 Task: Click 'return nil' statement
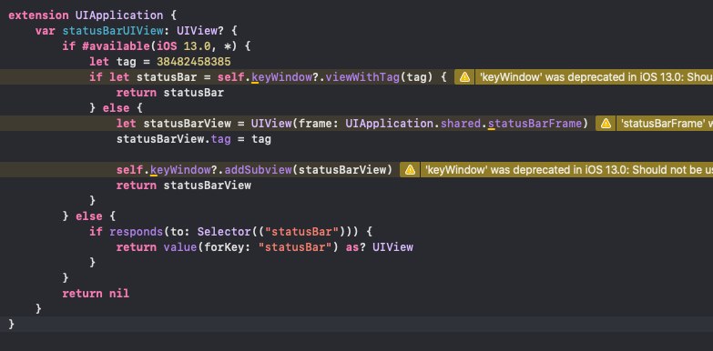96,294
